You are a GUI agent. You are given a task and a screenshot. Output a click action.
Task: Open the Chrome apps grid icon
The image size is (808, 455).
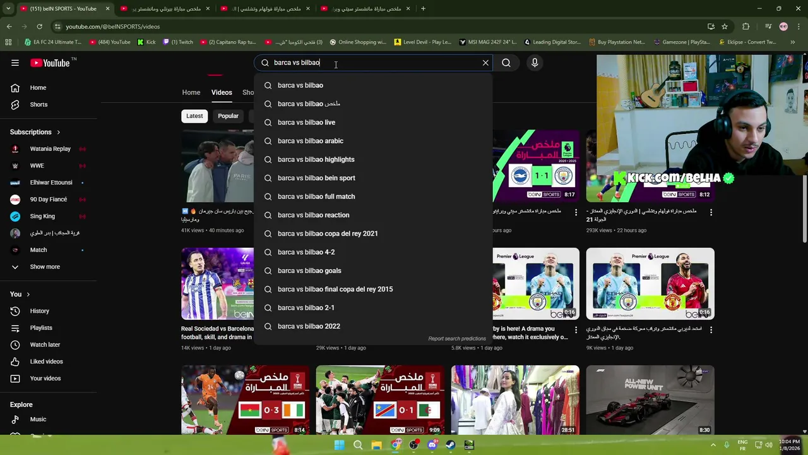click(x=8, y=42)
